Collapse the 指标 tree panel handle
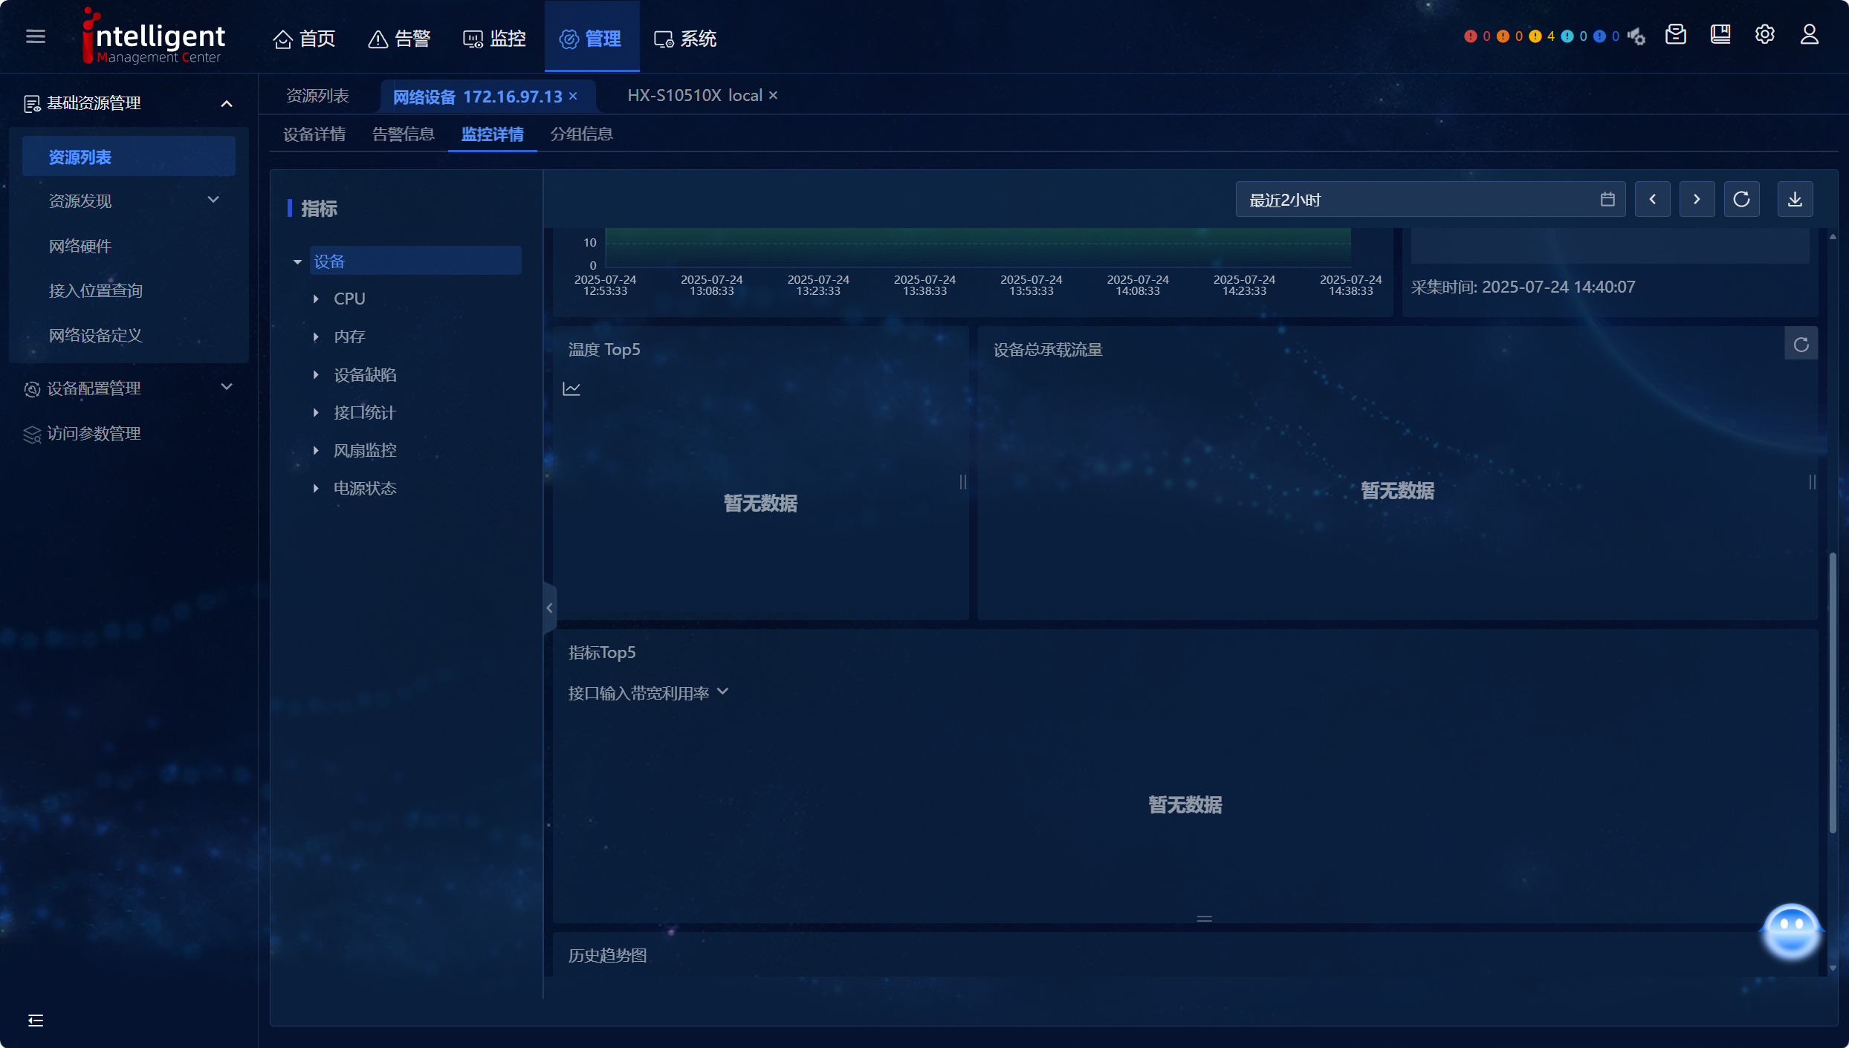This screenshot has height=1048, width=1849. (x=549, y=608)
